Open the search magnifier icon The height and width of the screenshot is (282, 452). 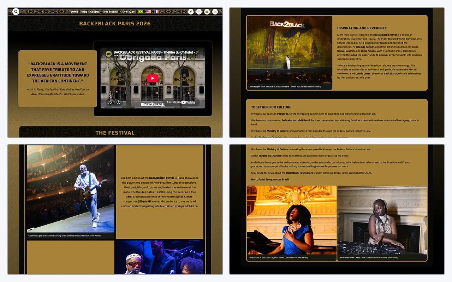point(16,12)
